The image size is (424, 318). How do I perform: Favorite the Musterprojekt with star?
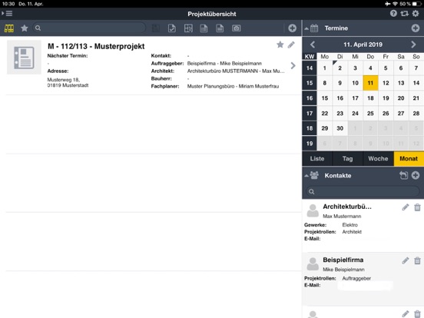coord(280,45)
